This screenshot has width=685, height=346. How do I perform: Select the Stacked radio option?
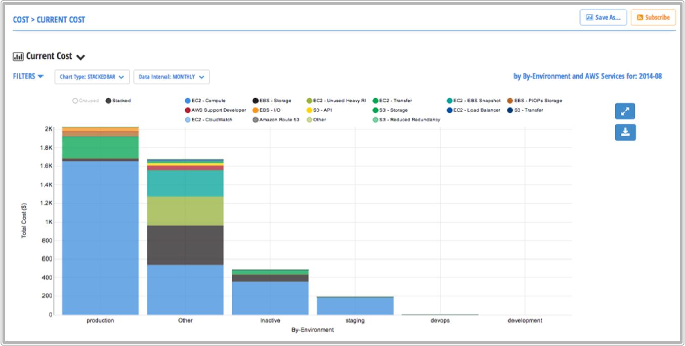point(108,101)
